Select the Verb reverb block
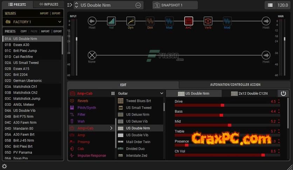293x170 pixels. [208, 21]
